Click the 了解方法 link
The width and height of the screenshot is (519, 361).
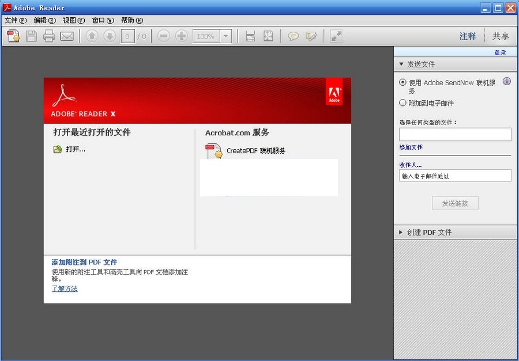(x=65, y=288)
